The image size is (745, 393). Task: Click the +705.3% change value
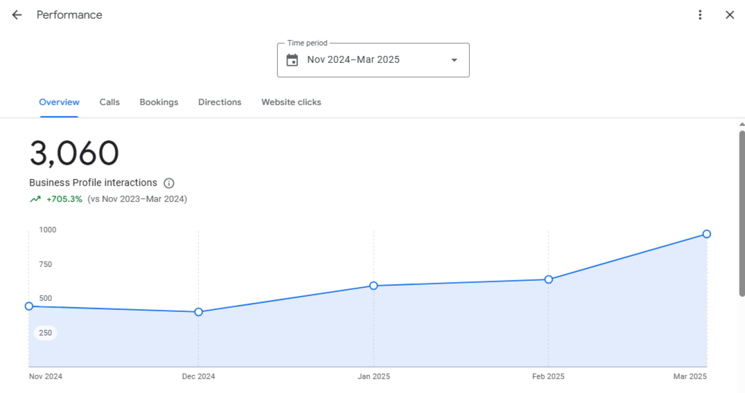(64, 199)
